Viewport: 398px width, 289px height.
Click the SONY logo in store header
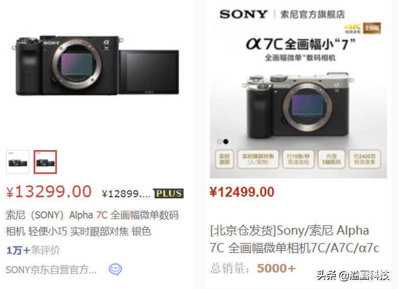[243, 14]
